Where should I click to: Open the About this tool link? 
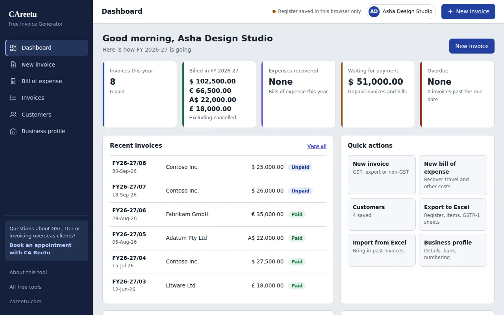28,272
